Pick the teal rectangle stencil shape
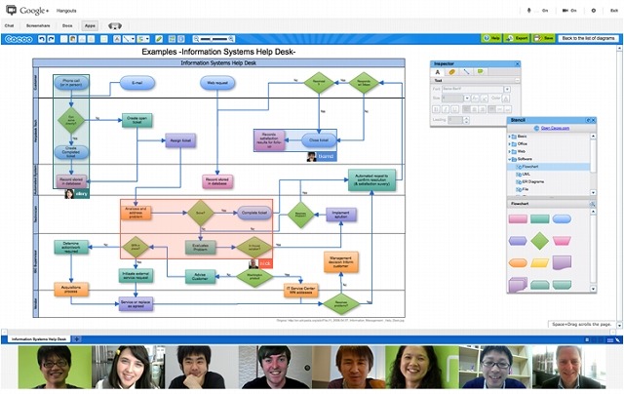The width and height of the screenshot is (624, 394). pos(539,218)
